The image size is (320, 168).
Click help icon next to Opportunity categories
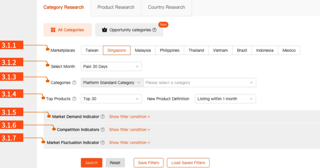click(x=154, y=30)
